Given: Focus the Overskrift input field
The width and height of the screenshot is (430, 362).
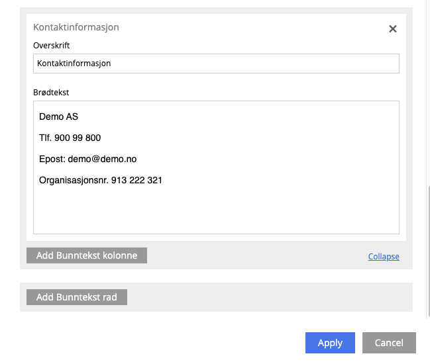Looking at the screenshot, I should pyautogui.click(x=216, y=64).
